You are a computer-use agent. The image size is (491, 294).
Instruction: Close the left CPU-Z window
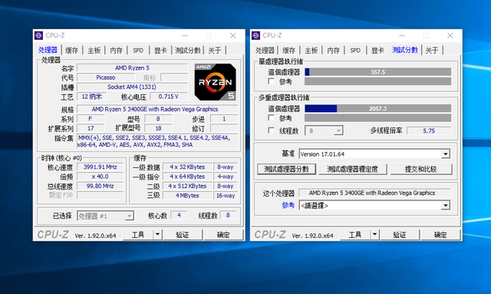click(233, 35)
